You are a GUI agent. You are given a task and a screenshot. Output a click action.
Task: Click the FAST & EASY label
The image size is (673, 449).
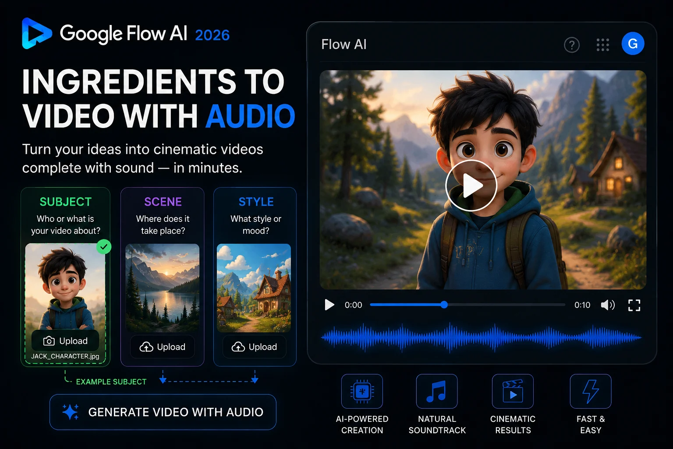[591, 424]
